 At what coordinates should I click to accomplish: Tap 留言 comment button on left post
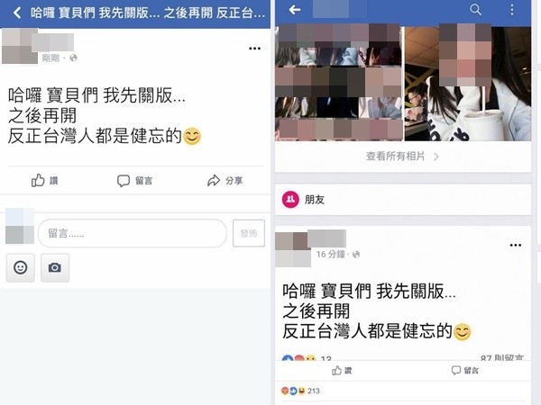coord(134,181)
